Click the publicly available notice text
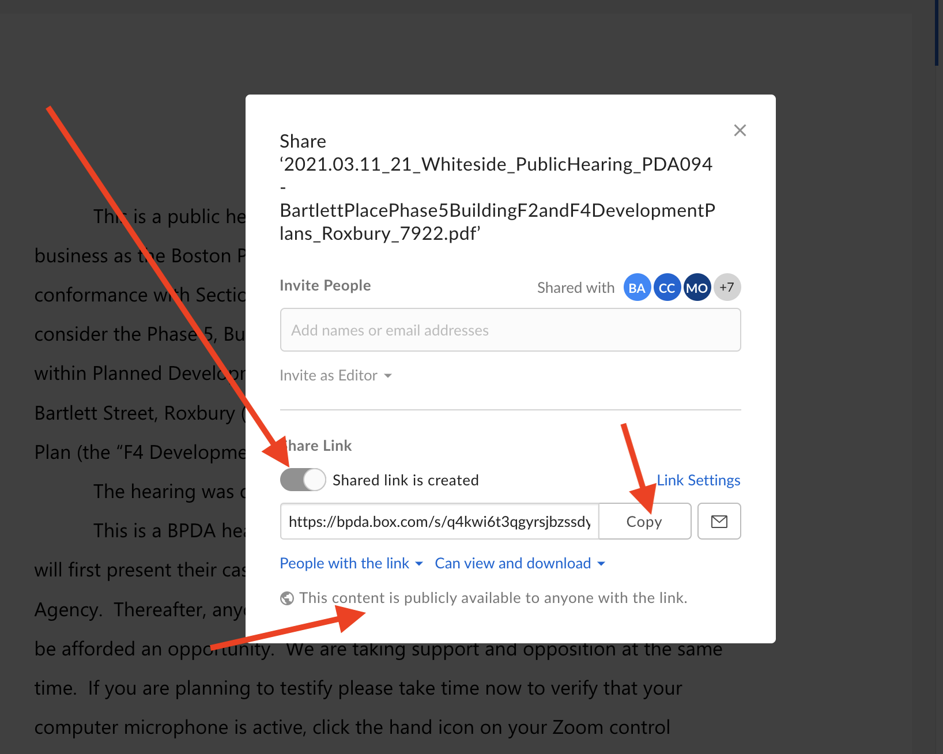 493,598
